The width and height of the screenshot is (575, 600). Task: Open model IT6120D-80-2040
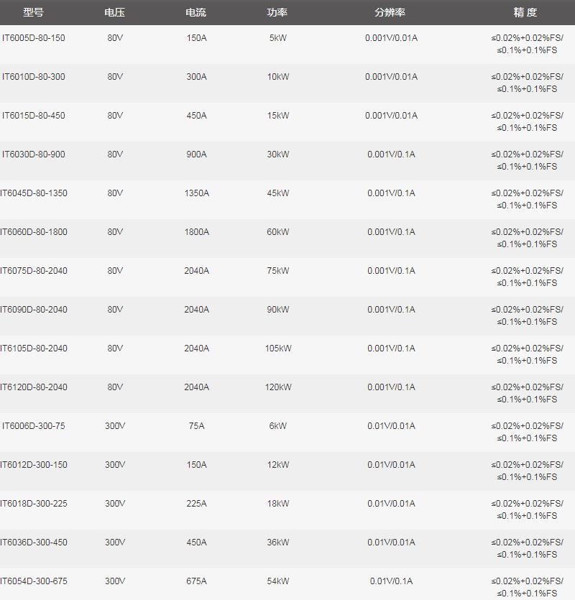pyautogui.click(x=34, y=387)
